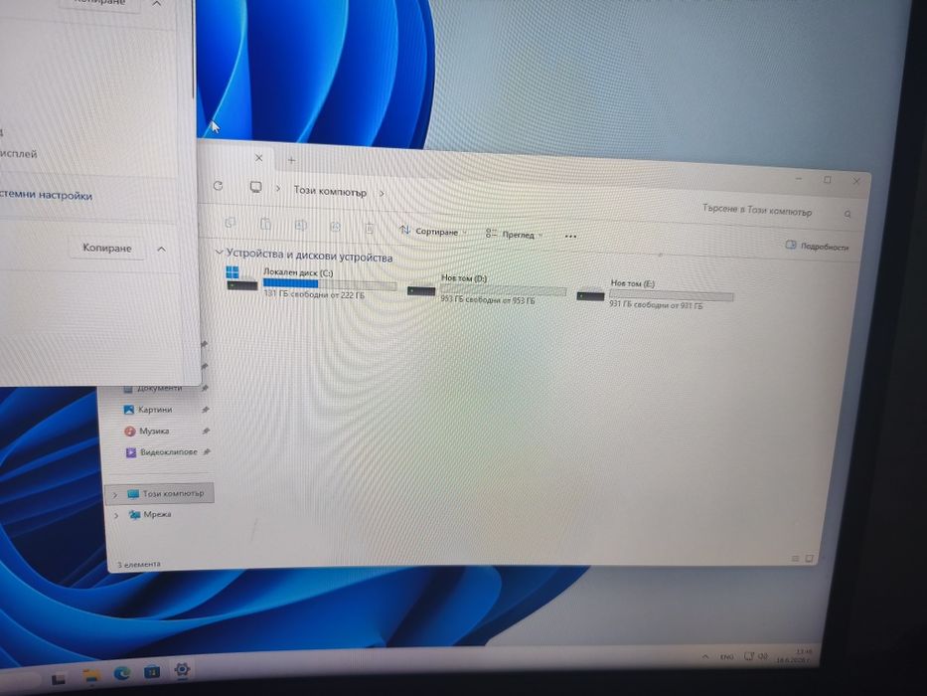Click the search magnifier icon
This screenshot has height=696, width=927.
[x=848, y=214]
